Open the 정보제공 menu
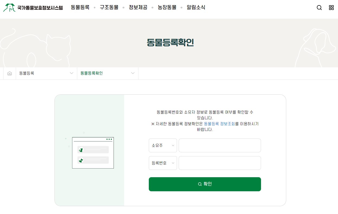Viewport: 338px width, 214px height. pos(138,8)
